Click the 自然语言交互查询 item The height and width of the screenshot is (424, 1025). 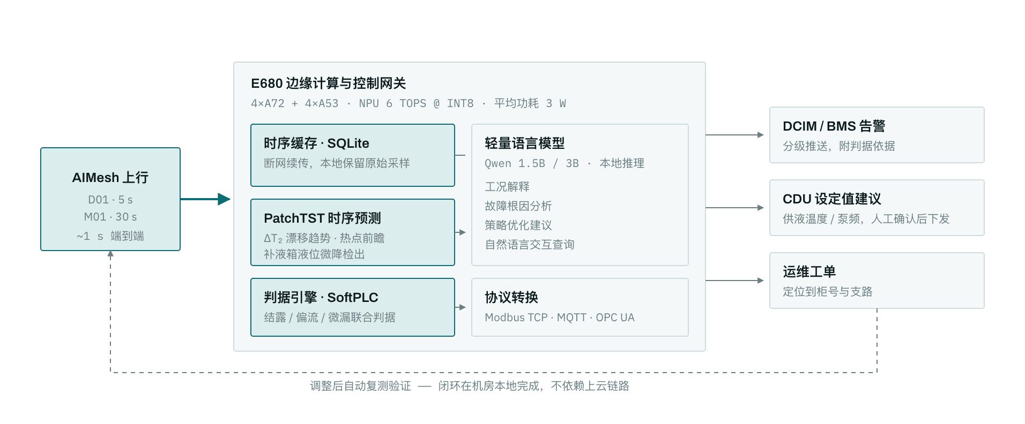(x=530, y=245)
